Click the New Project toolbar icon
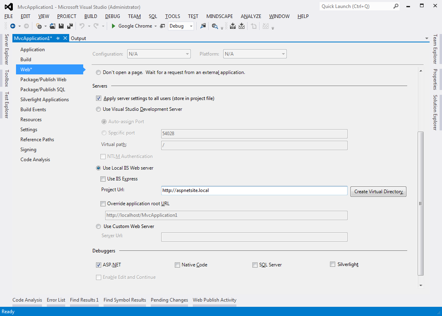Screen dimensions: 442x316 (39, 26)
